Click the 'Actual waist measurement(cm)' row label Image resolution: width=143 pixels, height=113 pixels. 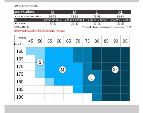click(x=28, y=16)
